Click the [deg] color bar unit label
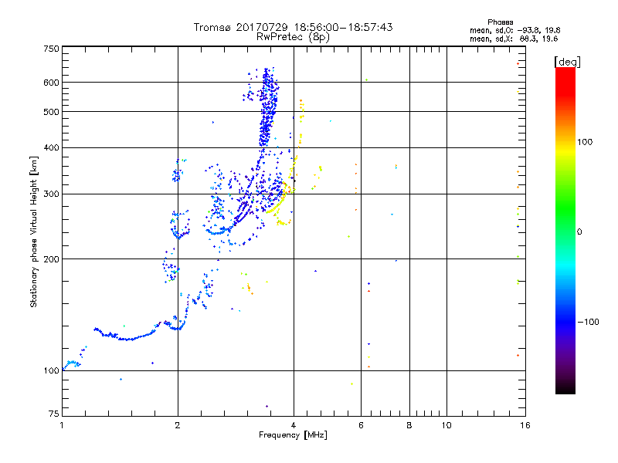Image resolution: width=618 pixels, height=463 pixels. tap(567, 62)
